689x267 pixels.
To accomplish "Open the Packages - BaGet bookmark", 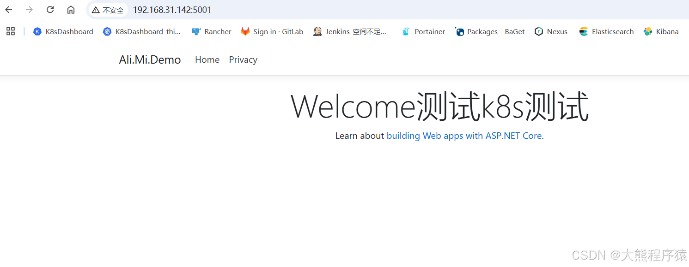I will [489, 31].
